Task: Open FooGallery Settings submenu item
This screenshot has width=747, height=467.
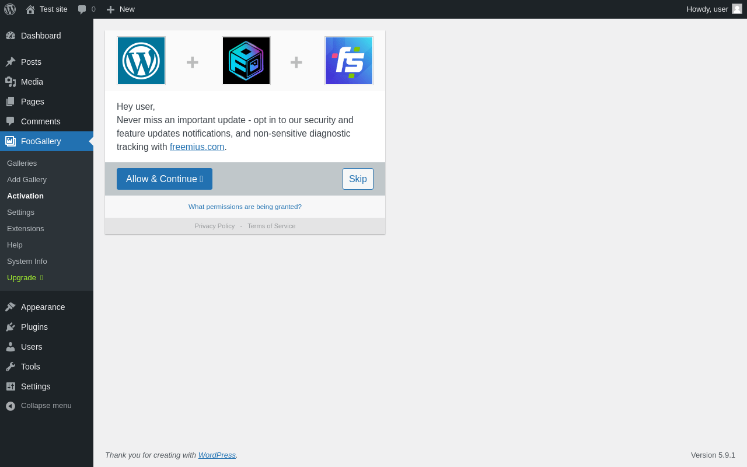Action: 47,212
